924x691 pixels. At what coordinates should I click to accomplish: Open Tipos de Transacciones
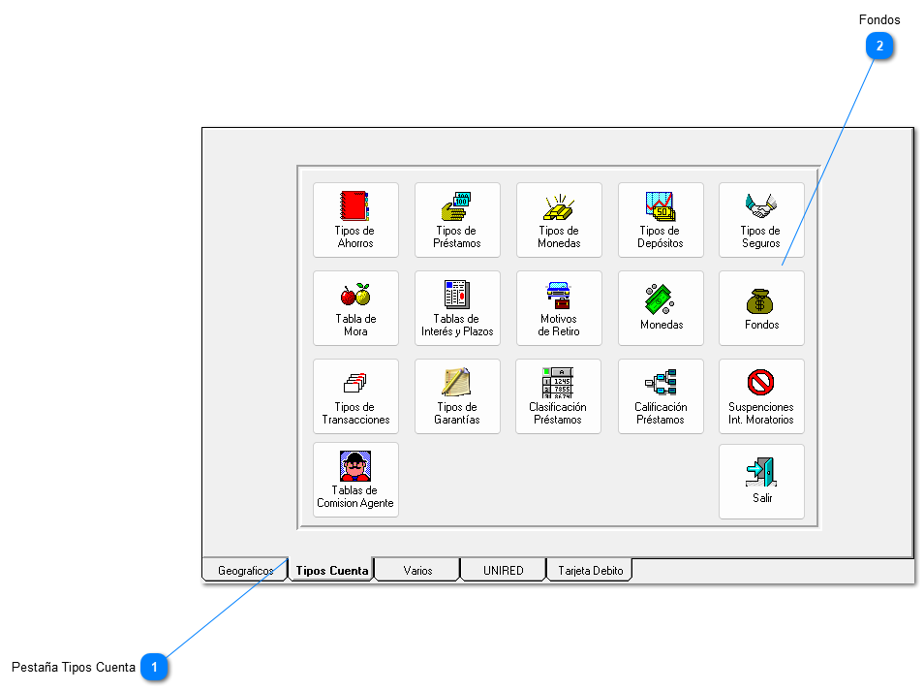355,395
